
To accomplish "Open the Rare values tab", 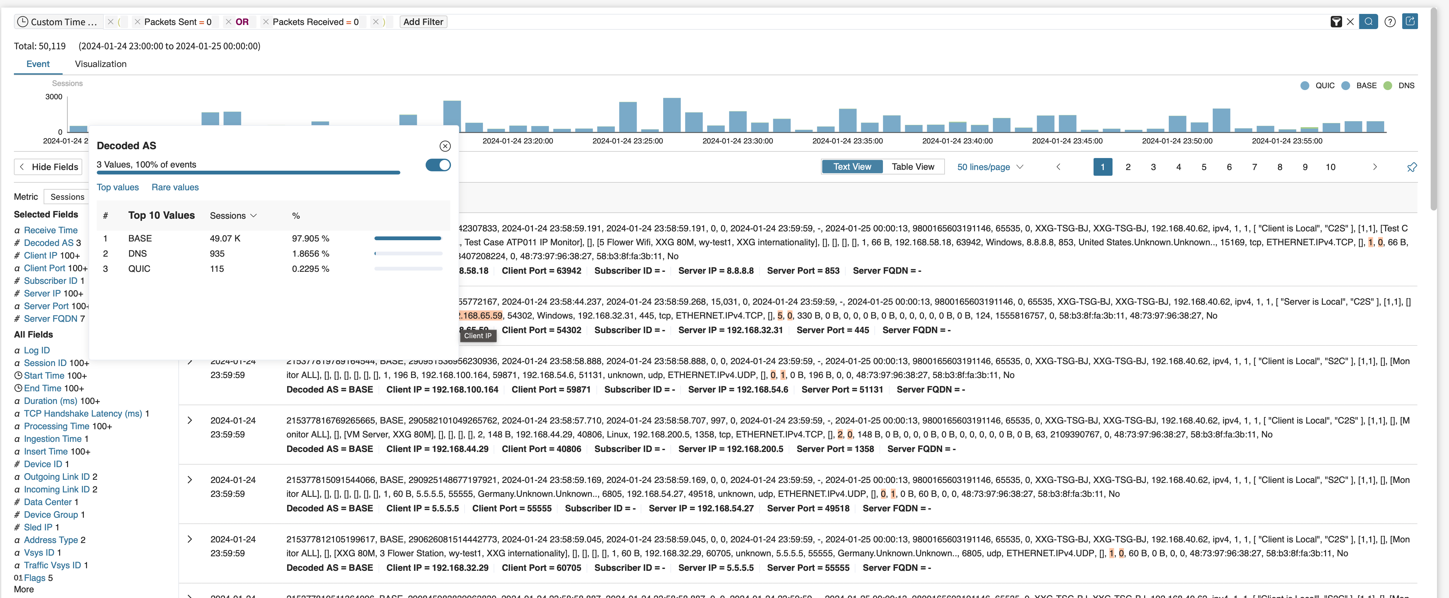I will tap(175, 187).
